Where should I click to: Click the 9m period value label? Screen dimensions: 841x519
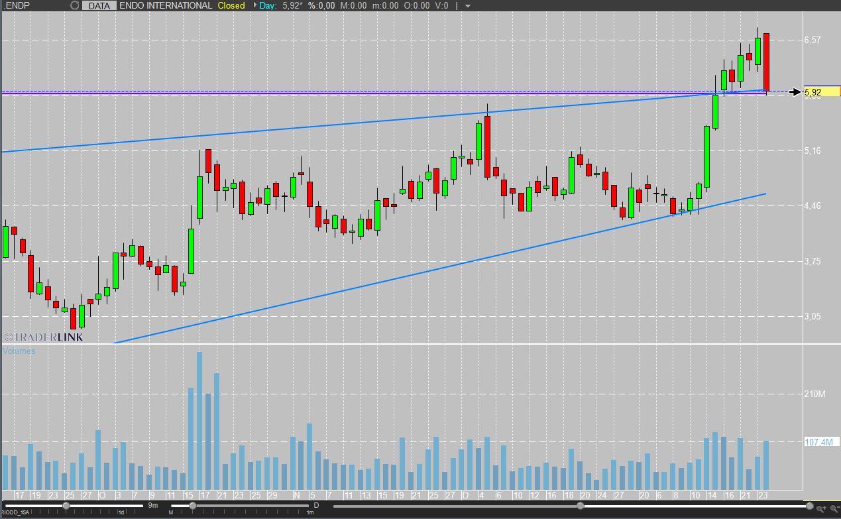[153, 506]
